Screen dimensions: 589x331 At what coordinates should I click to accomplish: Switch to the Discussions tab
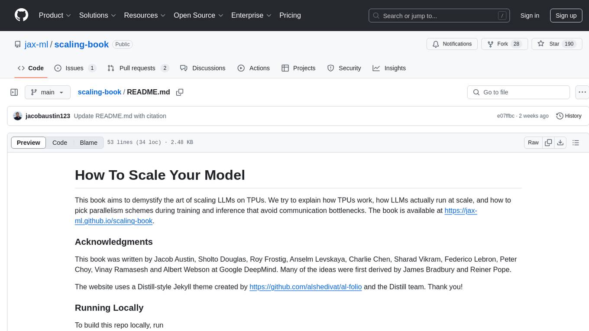(203, 68)
